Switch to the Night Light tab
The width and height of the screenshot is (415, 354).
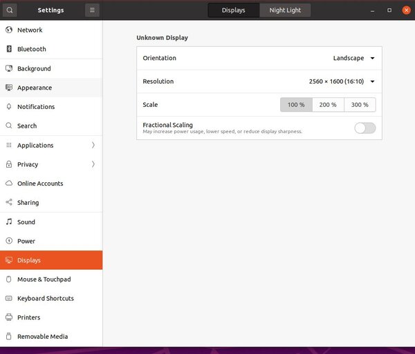point(285,10)
